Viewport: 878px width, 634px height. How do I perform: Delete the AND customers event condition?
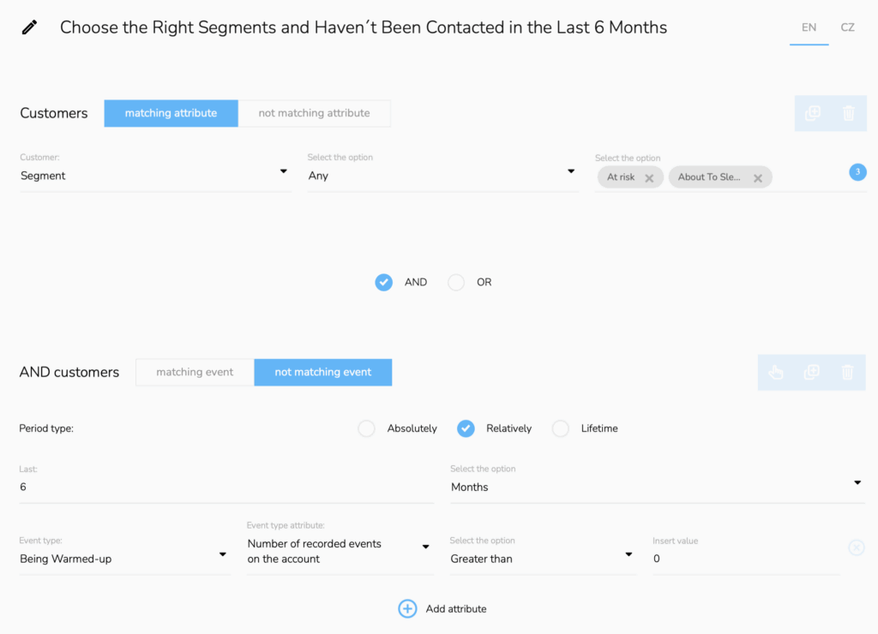(x=848, y=372)
